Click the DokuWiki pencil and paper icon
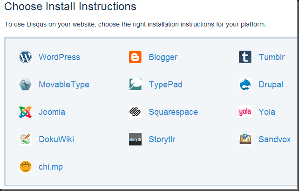299x191 pixels. 25,139
